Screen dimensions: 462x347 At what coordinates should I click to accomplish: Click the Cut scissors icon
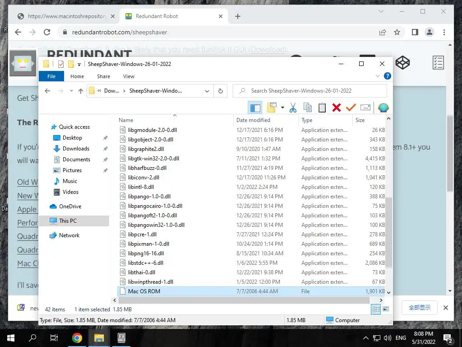pyautogui.click(x=293, y=108)
